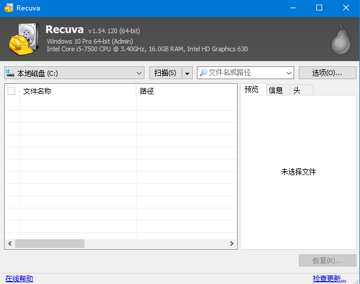Click the Recuva title bar app icon
This screenshot has height=284, width=360.
[9, 8]
